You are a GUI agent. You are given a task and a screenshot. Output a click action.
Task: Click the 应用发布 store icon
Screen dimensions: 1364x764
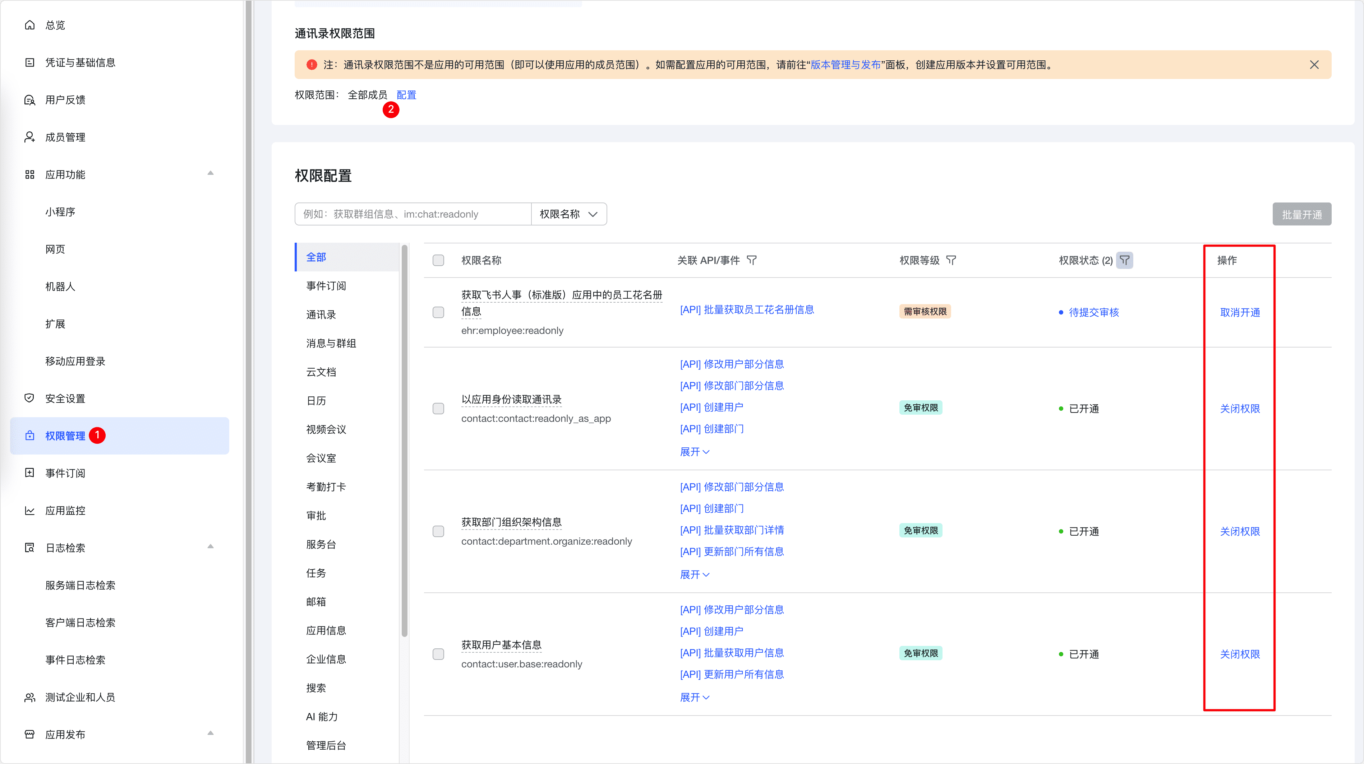(30, 734)
